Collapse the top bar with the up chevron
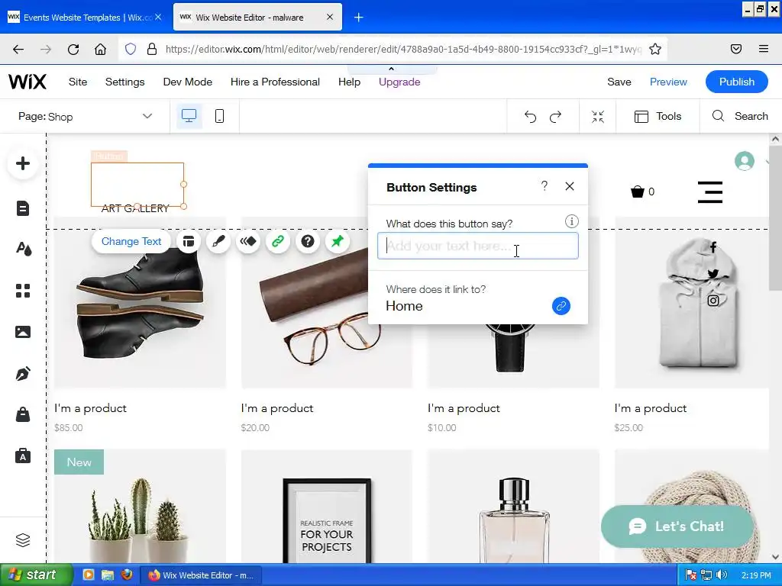This screenshot has width=782, height=586. (392, 69)
